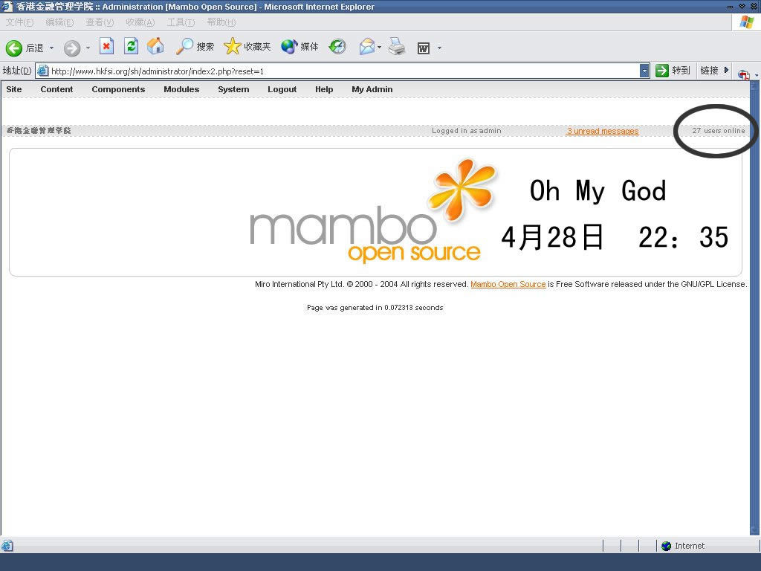The image size is (761, 571).
Task: Open the File (文件) menu
Action: click(x=20, y=22)
